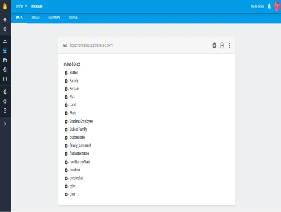Switch to the BACKUPS tab
The height and width of the screenshot is (212, 281).
[54, 17]
